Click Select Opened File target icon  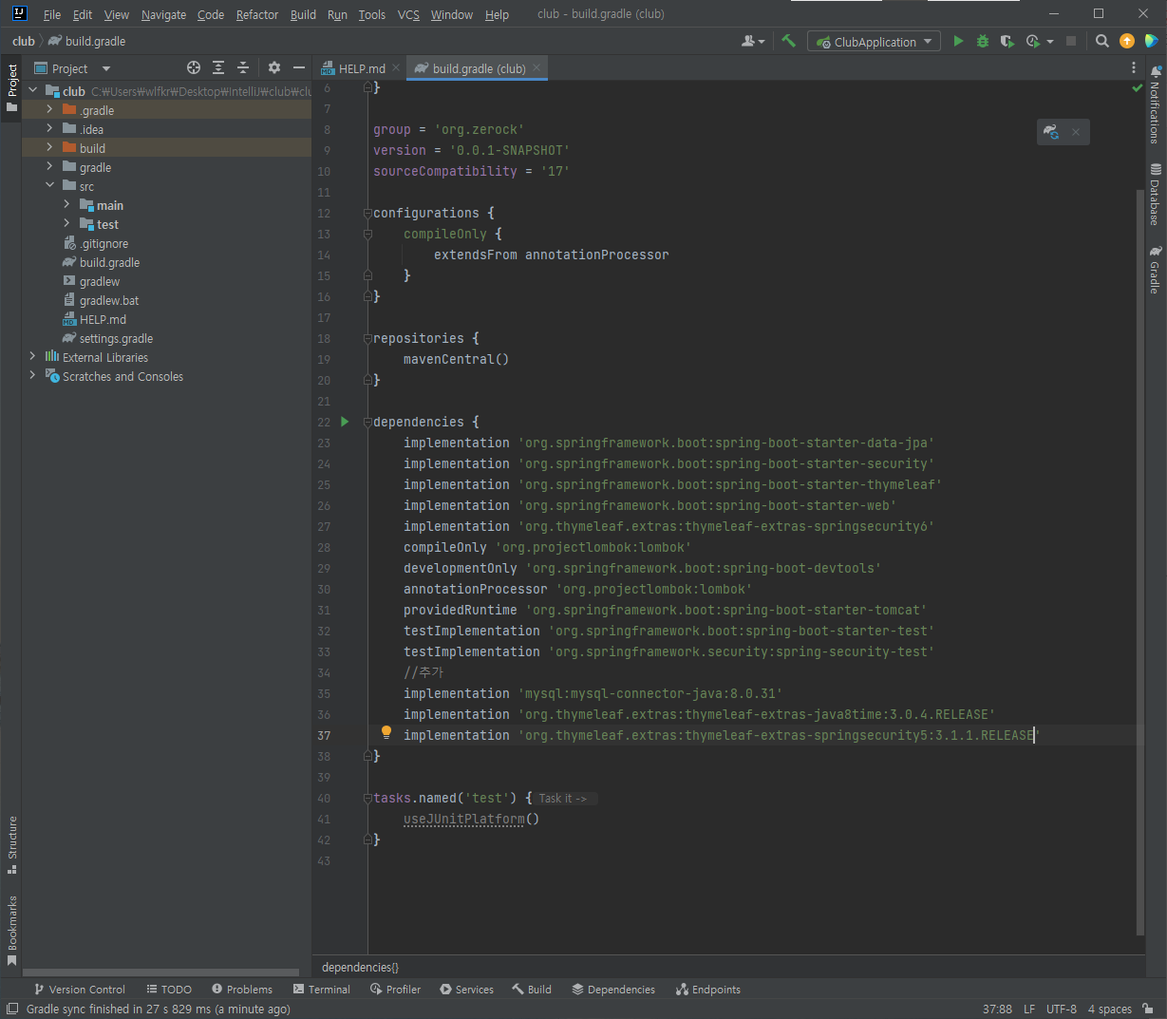(194, 67)
